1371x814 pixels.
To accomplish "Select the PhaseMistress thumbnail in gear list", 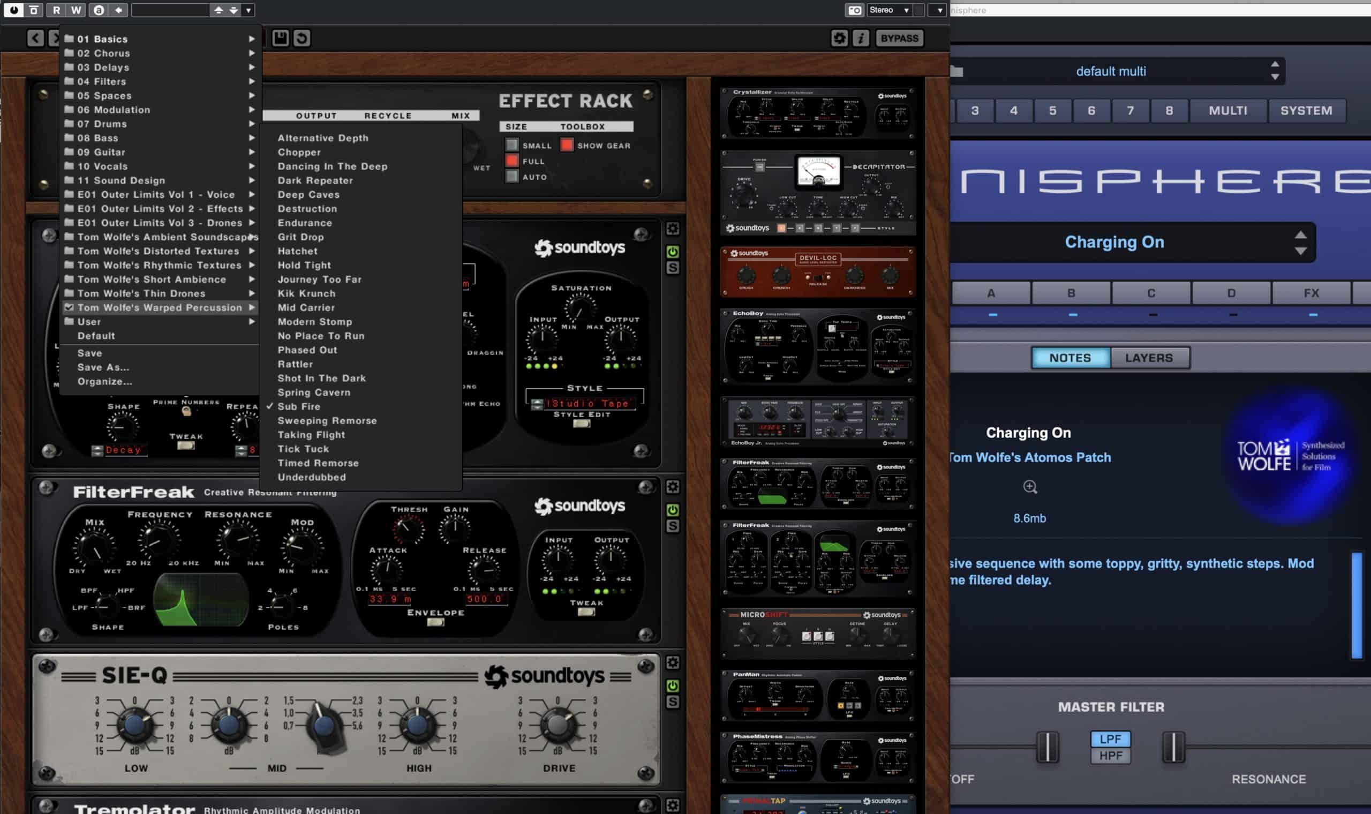I will point(818,758).
